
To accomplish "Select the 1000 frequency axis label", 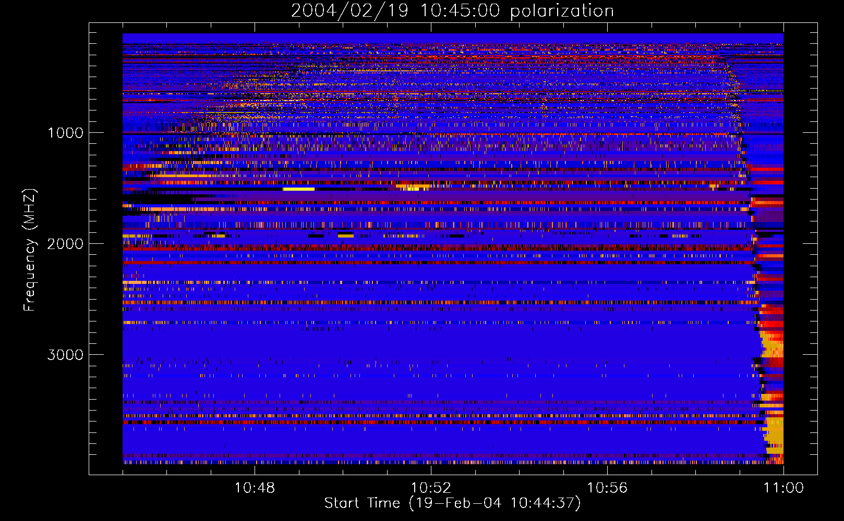I will point(65,133).
